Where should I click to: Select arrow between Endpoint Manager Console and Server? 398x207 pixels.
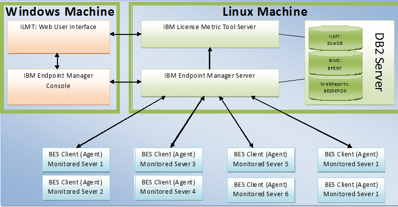click(126, 81)
